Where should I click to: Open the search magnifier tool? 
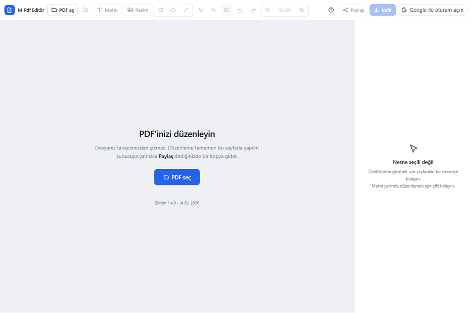click(213, 10)
